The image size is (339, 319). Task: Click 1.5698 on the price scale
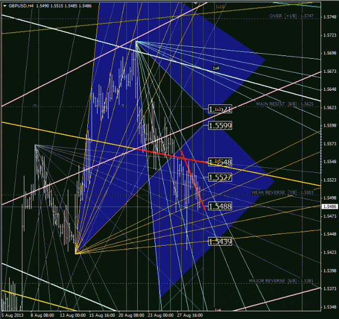(x=330, y=53)
